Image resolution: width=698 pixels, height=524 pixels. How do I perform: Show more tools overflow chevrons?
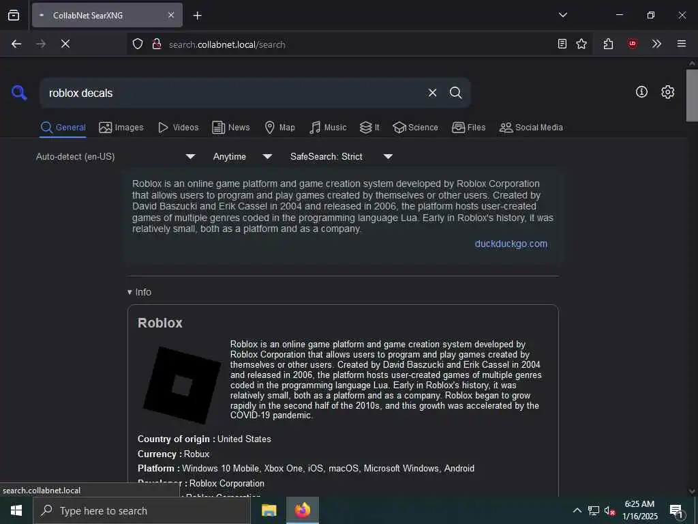pyautogui.click(x=656, y=44)
